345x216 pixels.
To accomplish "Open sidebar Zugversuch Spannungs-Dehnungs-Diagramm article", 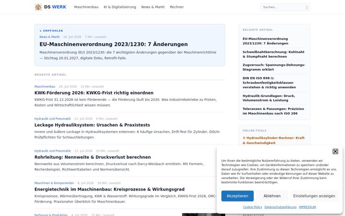I will 274,67.
